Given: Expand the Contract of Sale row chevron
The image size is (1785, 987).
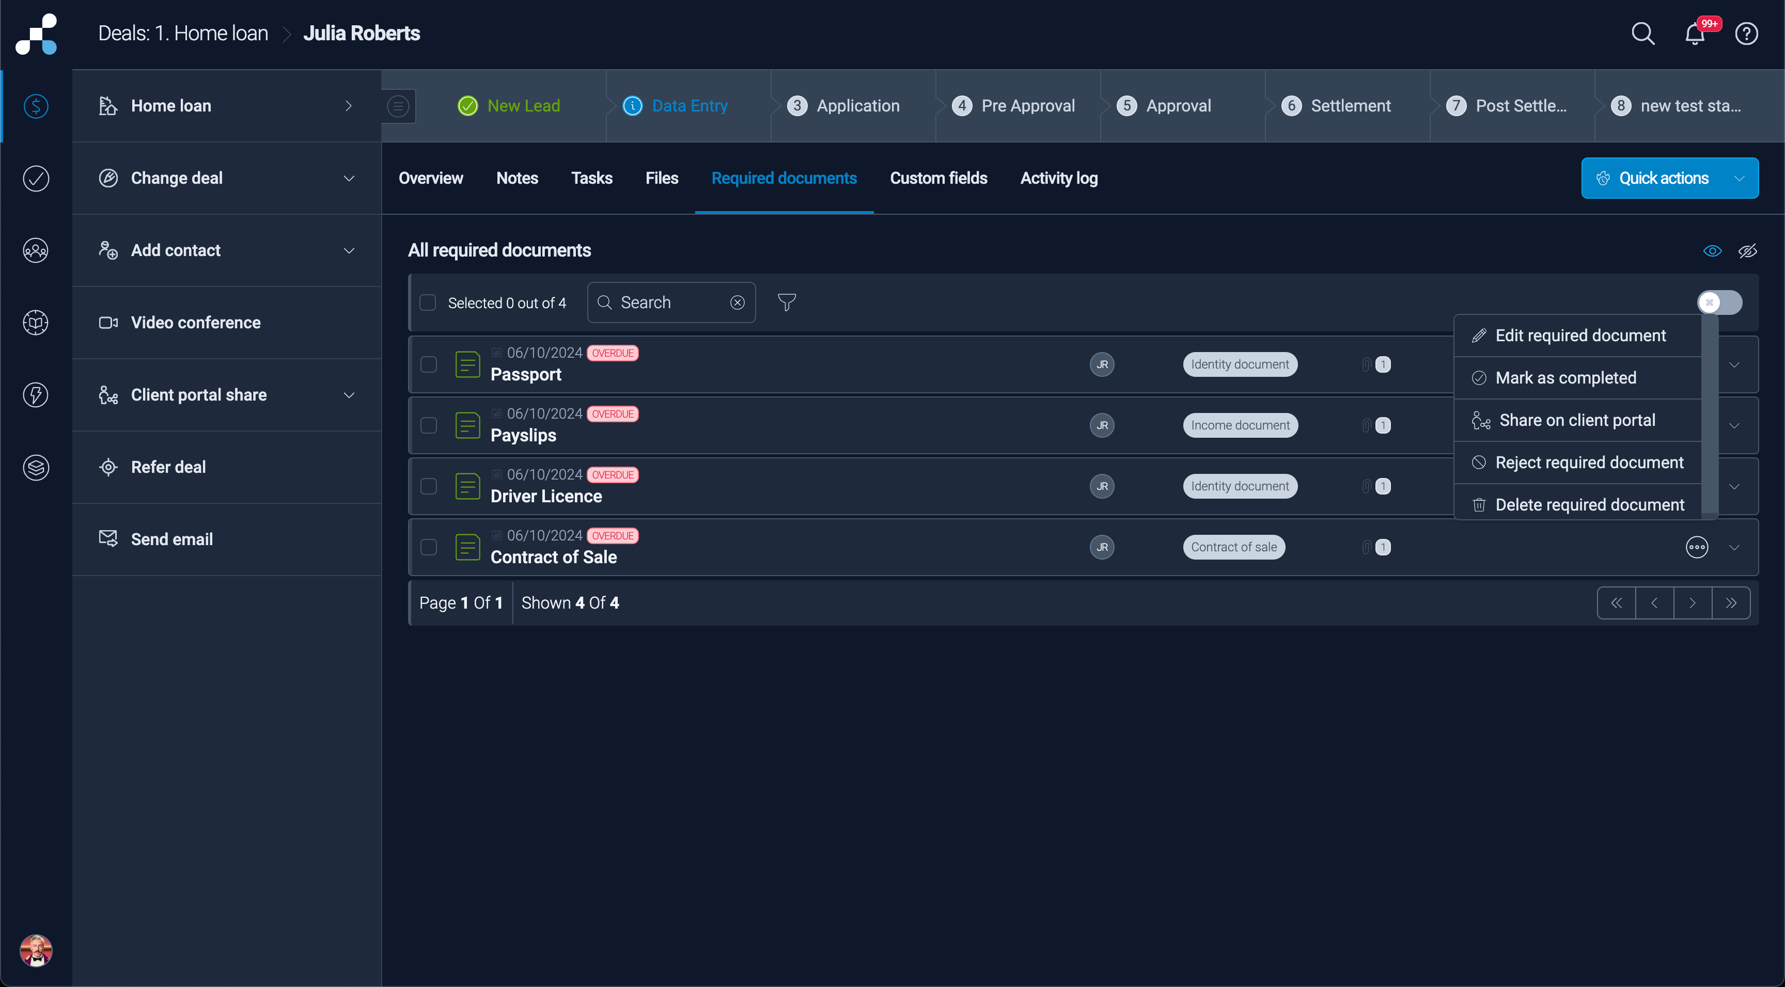Looking at the screenshot, I should click(x=1734, y=547).
